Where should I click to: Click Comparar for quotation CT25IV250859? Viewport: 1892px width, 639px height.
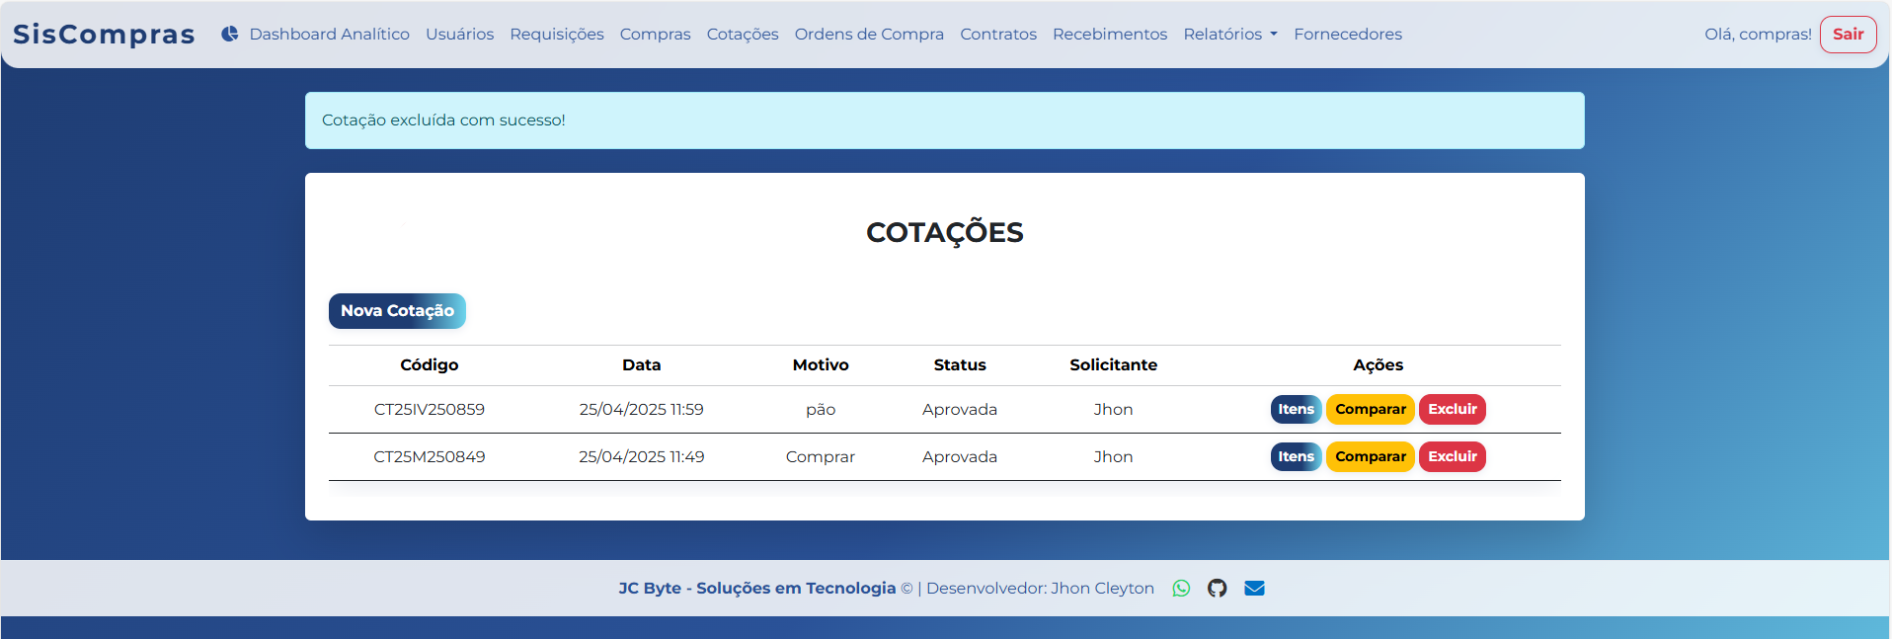[x=1370, y=409]
